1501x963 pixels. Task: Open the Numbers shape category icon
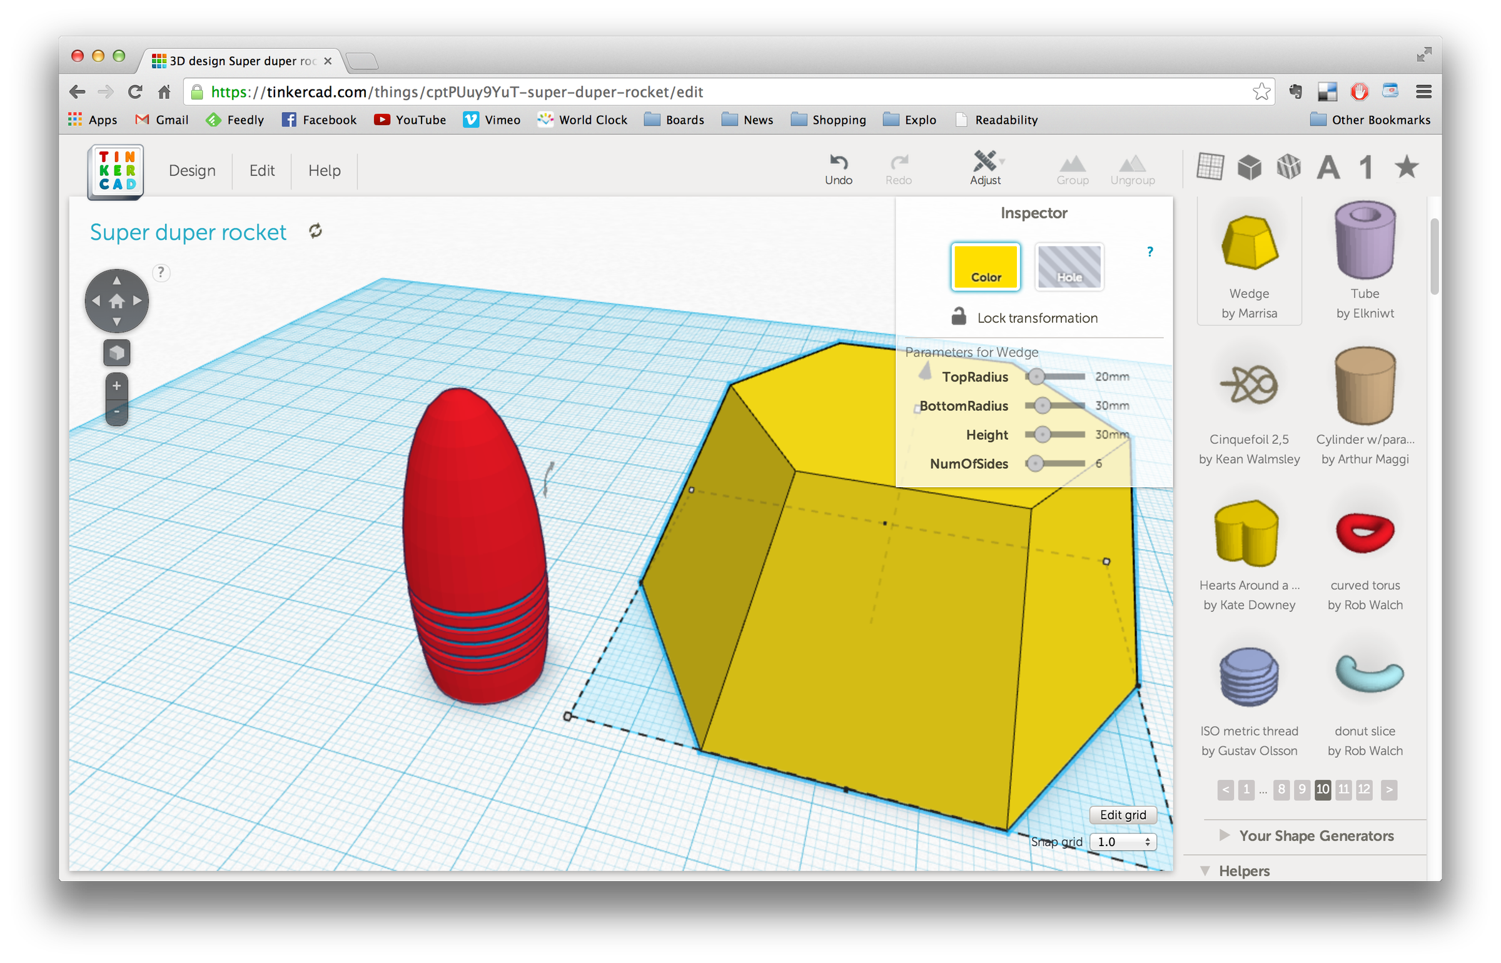click(x=1366, y=167)
